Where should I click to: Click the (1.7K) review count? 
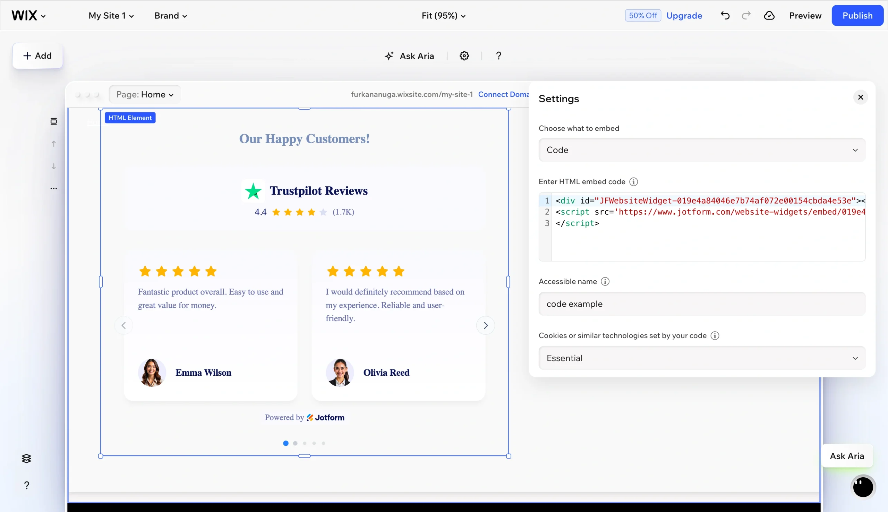[x=343, y=212]
